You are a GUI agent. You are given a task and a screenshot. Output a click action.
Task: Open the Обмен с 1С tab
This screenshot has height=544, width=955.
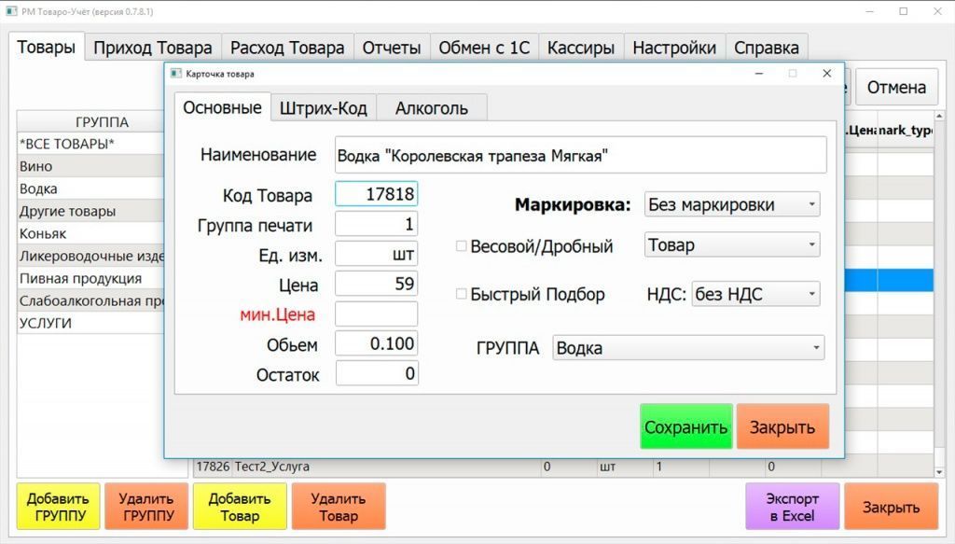484,48
